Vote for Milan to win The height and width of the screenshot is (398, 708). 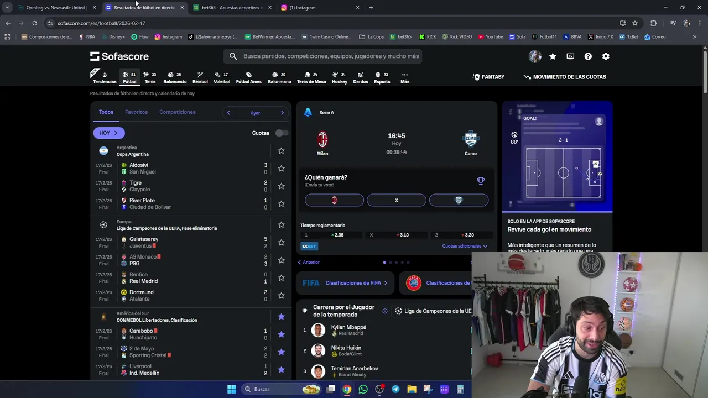334,200
